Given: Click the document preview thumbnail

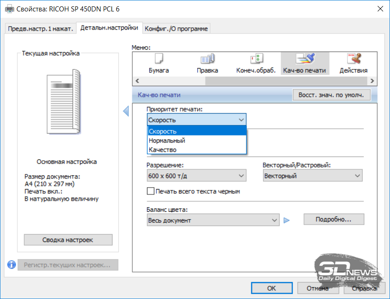Looking at the screenshot, I should pyautogui.click(x=64, y=101).
